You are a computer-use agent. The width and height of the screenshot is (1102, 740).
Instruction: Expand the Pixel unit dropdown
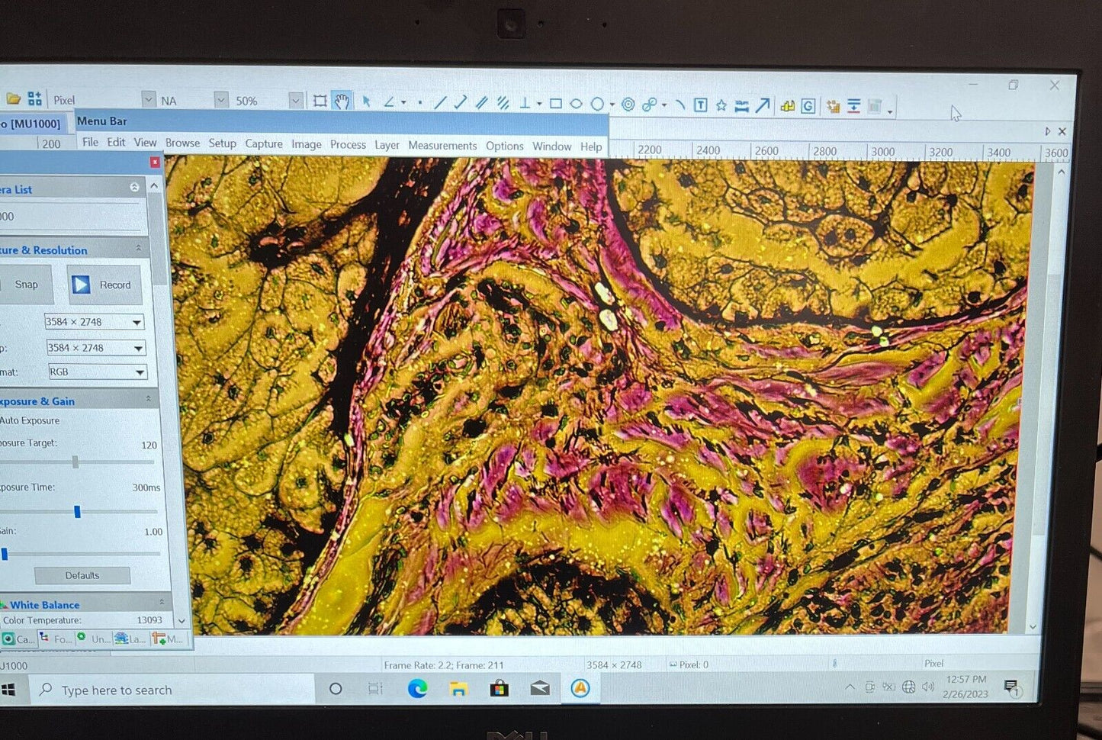click(x=148, y=99)
